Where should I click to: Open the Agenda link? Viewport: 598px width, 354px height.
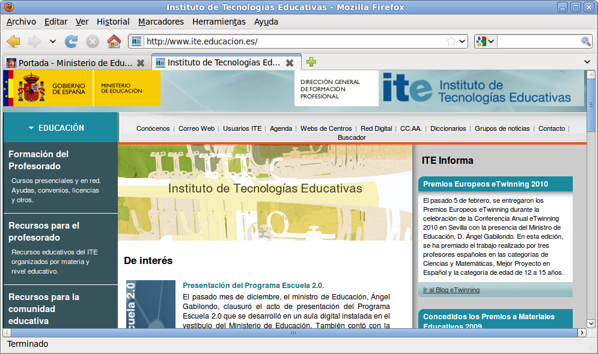point(281,128)
